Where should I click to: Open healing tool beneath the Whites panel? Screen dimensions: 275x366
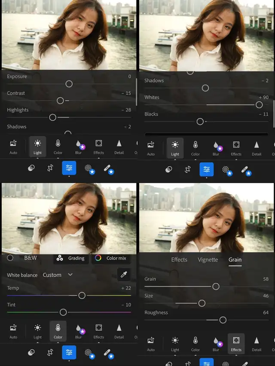[x=245, y=169]
